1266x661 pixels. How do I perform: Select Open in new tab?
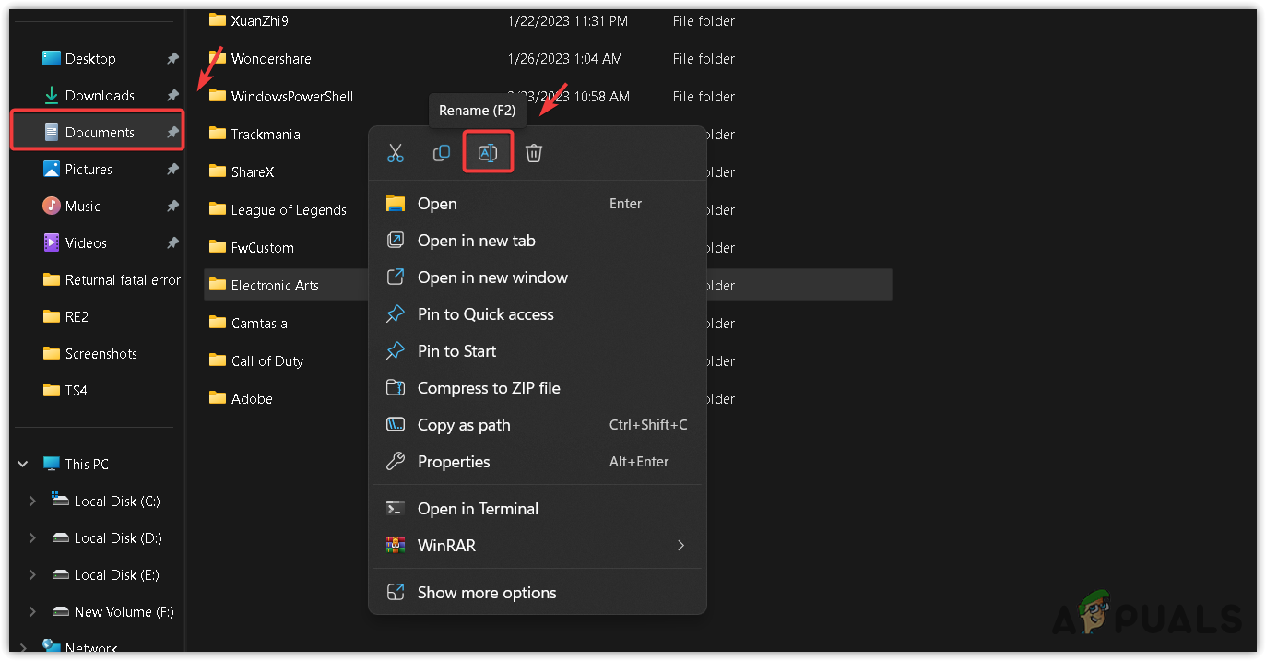[x=476, y=241]
